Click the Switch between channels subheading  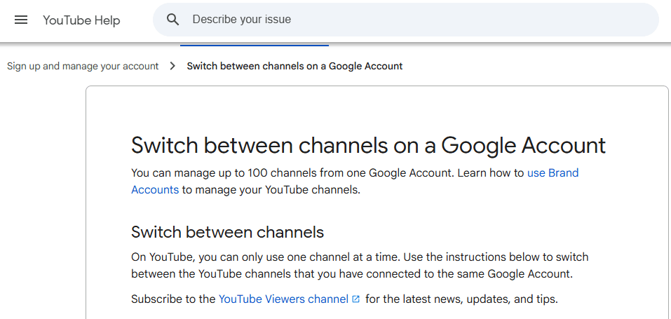pos(228,232)
